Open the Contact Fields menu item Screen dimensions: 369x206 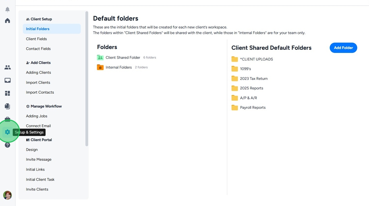pos(38,49)
